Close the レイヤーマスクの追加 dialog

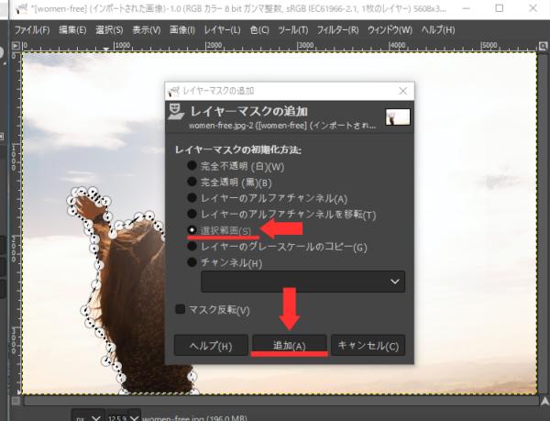click(403, 91)
